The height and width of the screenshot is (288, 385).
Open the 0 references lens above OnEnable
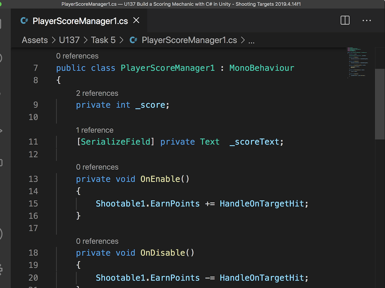97,167
